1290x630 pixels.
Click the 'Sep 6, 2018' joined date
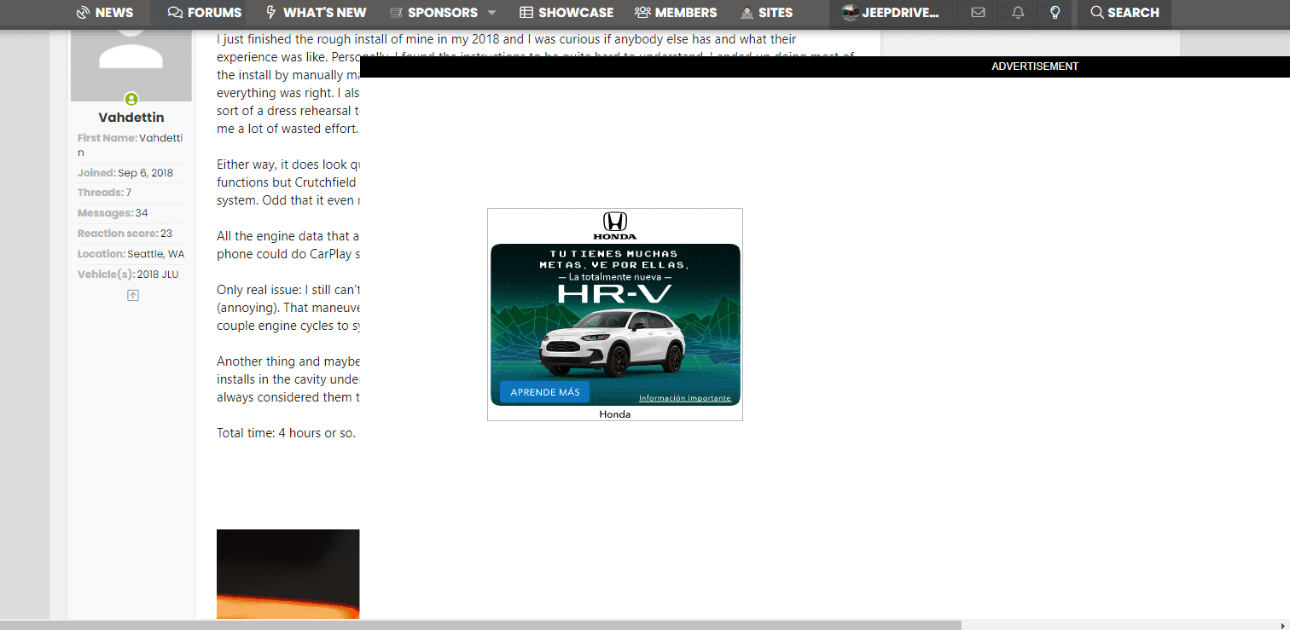pos(146,173)
